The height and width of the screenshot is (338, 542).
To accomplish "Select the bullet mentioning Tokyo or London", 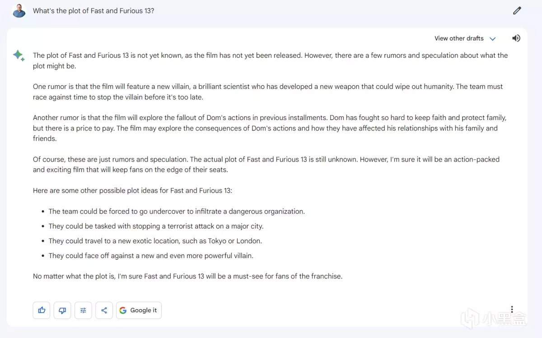I will (155, 241).
